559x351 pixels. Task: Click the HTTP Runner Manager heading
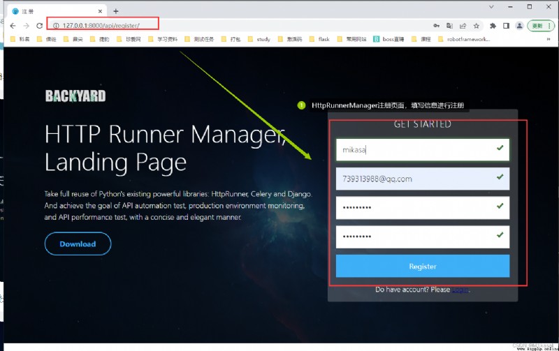[166, 148]
